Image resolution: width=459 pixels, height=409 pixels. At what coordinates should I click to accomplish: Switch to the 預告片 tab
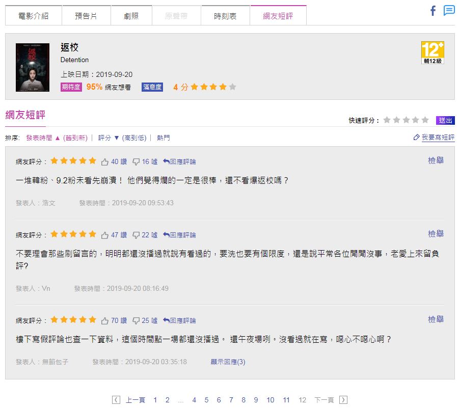(x=86, y=16)
